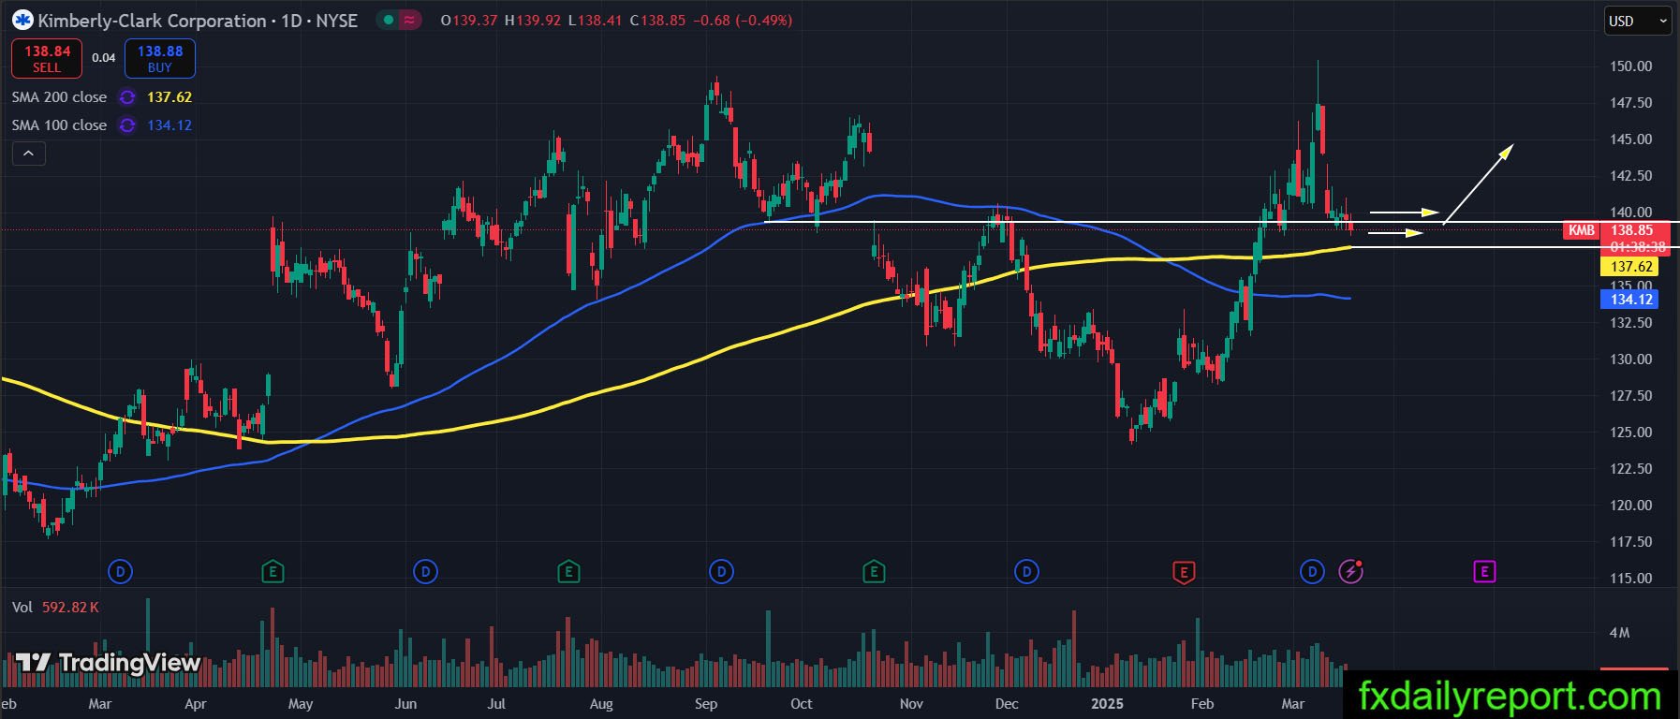Select the SMA 100 close indicator legend
This screenshot has width=1680, height=719.
pyautogui.click(x=59, y=125)
